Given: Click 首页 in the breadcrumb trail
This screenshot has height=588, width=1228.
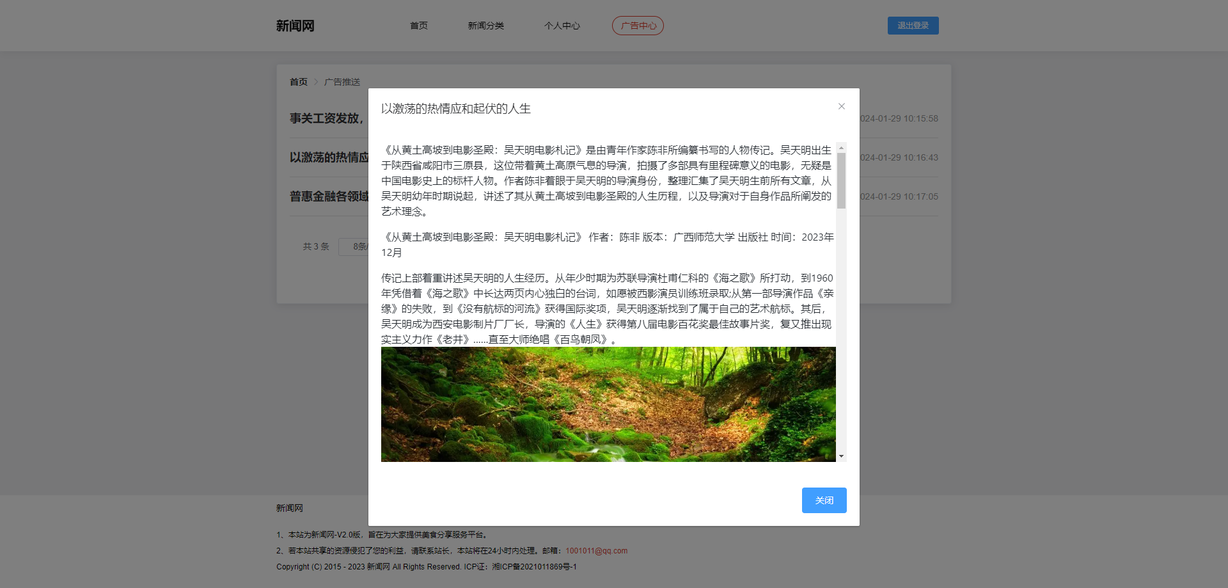Looking at the screenshot, I should pyautogui.click(x=297, y=82).
